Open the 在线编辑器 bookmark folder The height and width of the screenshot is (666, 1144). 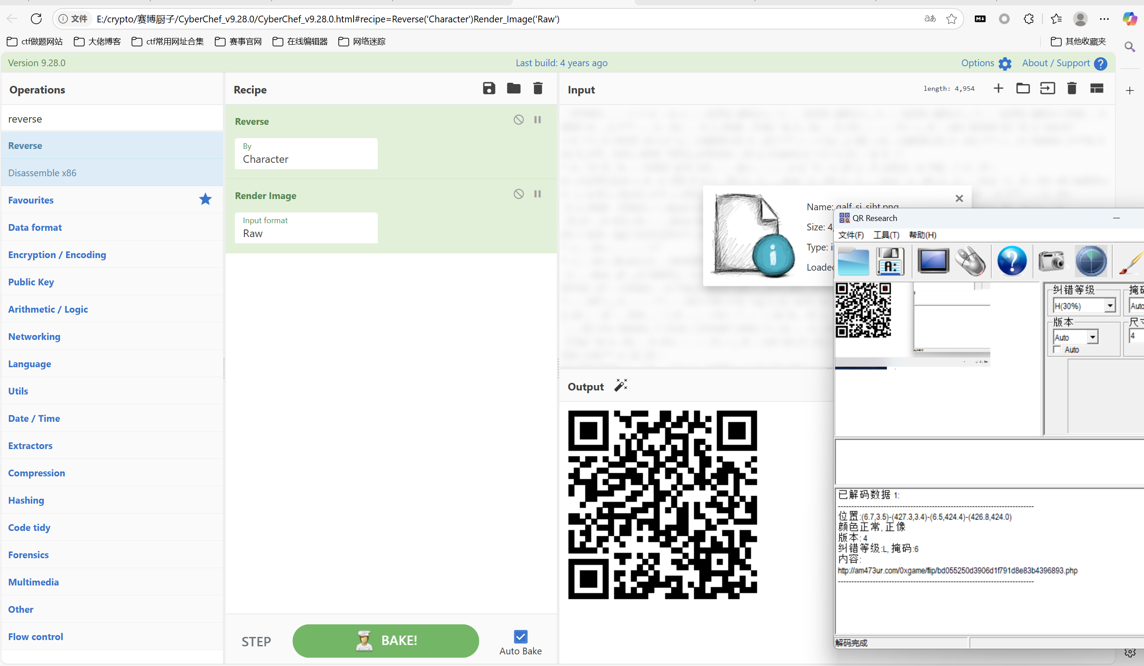coord(299,41)
